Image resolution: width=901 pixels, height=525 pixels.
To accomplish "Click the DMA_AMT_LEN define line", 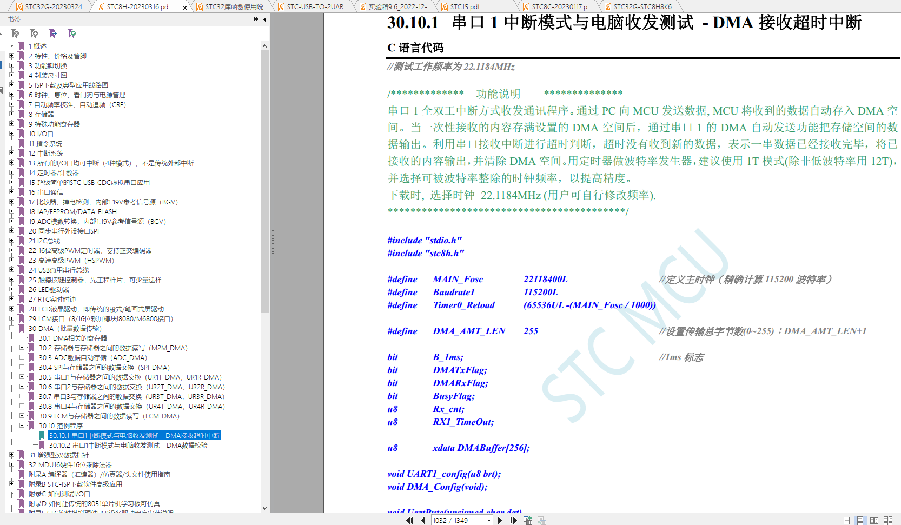I will click(x=463, y=331).
